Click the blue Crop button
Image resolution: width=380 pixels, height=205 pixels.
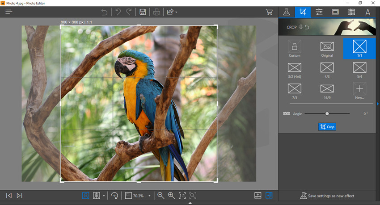pyautogui.click(x=327, y=127)
